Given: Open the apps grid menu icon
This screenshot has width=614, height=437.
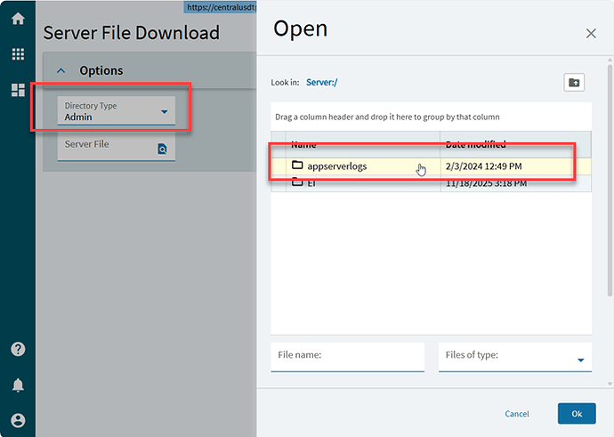Looking at the screenshot, I should pos(18,54).
